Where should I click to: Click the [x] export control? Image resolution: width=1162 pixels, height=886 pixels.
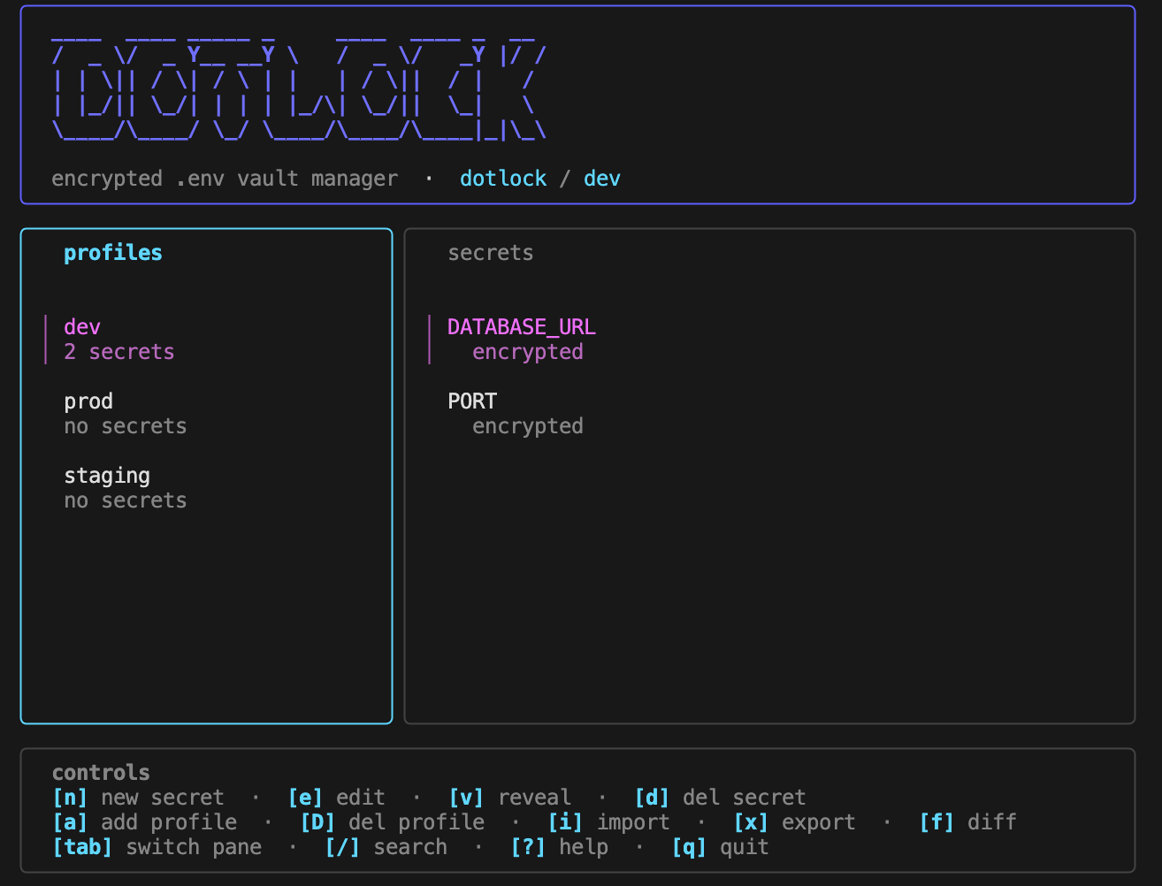[x=795, y=822]
